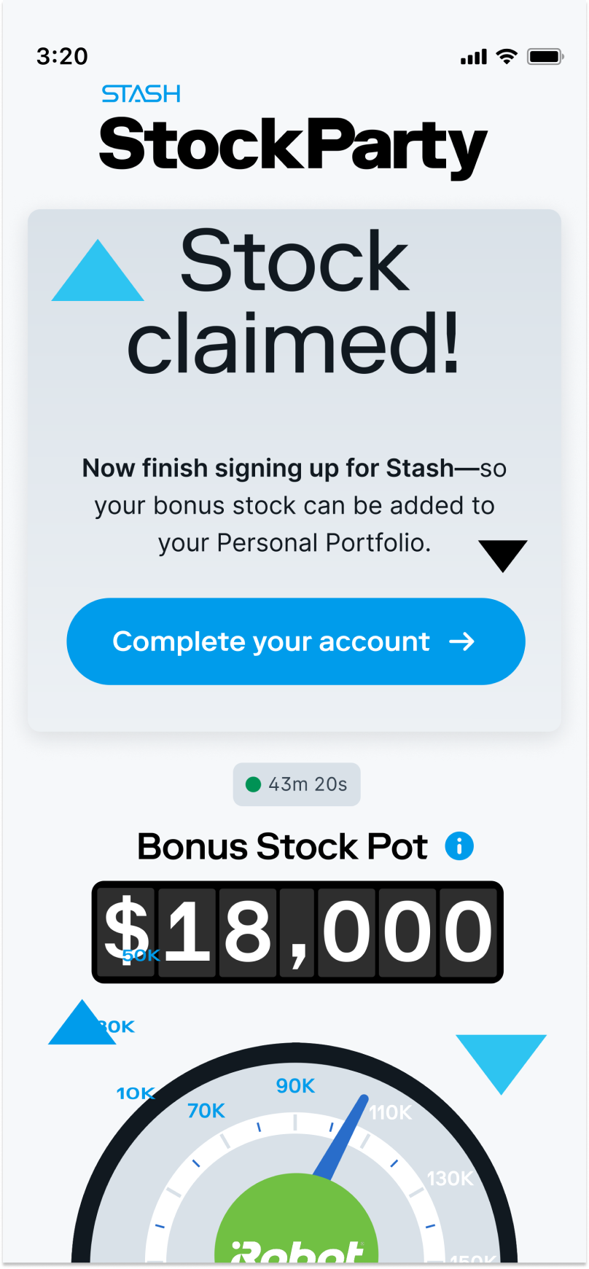Click the light blue up triangle beside Stock claimed
This screenshot has height=1269, width=589.
point(98,270)
